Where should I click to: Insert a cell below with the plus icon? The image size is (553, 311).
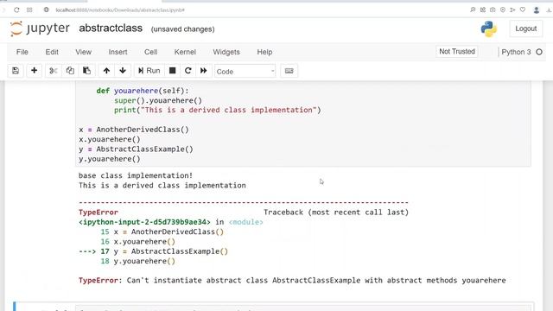(35, 71)
